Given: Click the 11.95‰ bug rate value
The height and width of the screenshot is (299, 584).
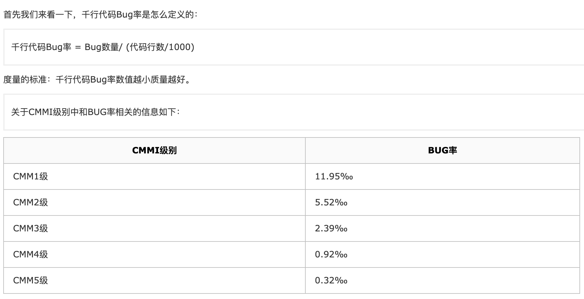Looking at the screenshot, I should click(334, 176).
